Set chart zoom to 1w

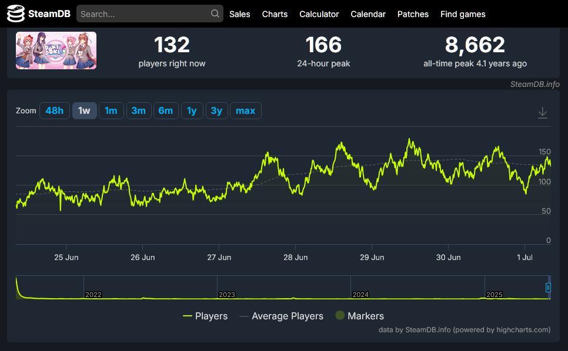coord(85,110)
